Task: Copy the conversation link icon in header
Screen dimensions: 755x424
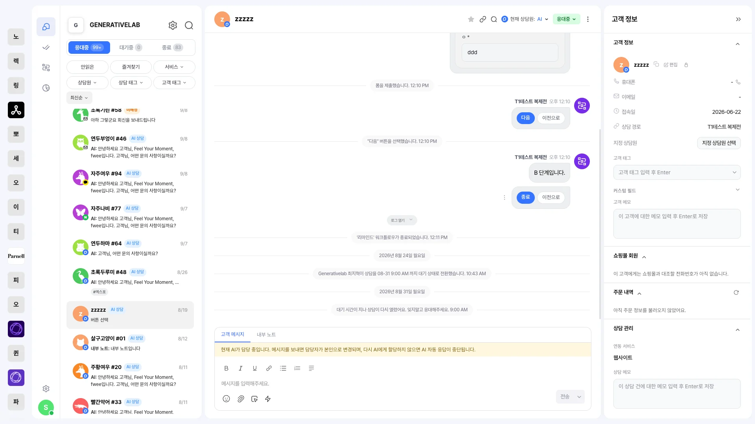Action: (x=482, y=19)
